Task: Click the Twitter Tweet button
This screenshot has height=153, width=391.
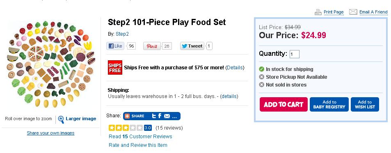Action: point(192,46)
